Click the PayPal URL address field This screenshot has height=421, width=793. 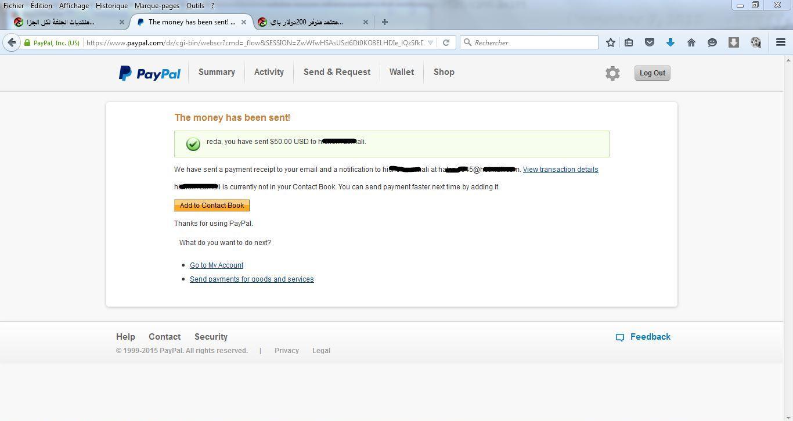pyautogui.click(x=254, y=42)
